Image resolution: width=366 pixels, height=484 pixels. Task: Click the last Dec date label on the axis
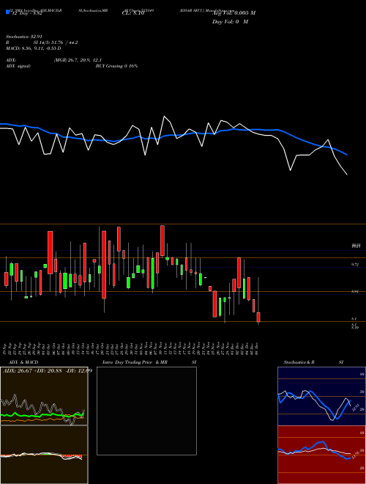[x=256, y=348]
